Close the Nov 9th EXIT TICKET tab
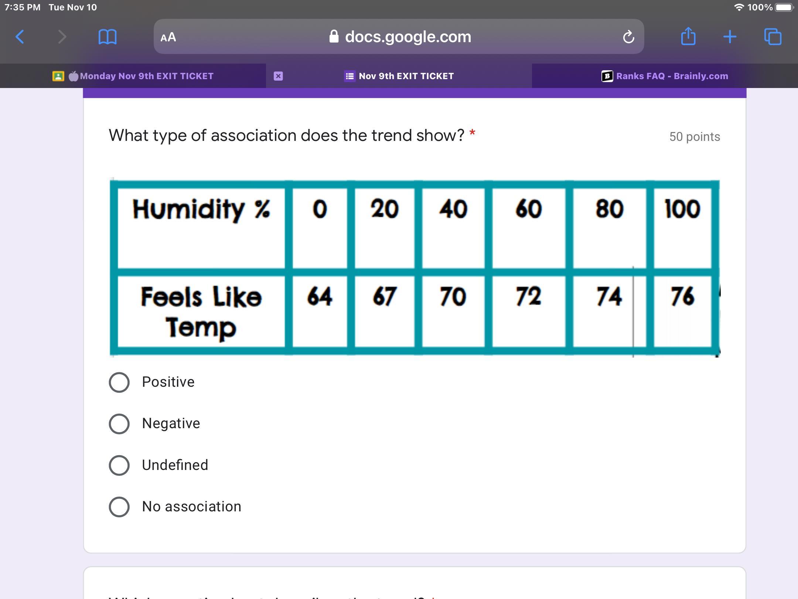Image resolution: width=798 pixels, height=599 pixels. pyautogui.click(x=278, y=76)
